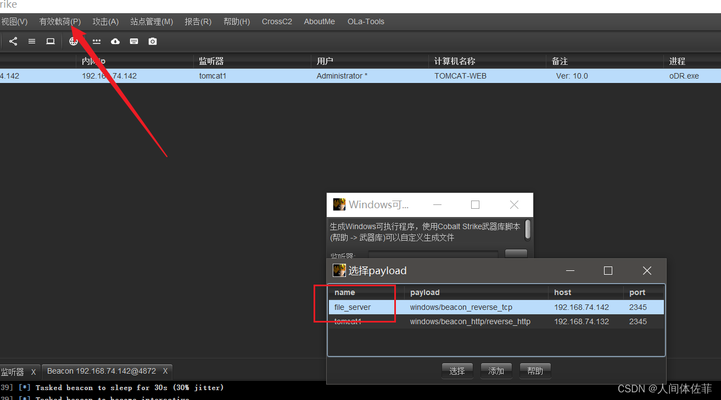Sort sessions by 进程 column
This screenshot has width=721, height=400.
692,61
